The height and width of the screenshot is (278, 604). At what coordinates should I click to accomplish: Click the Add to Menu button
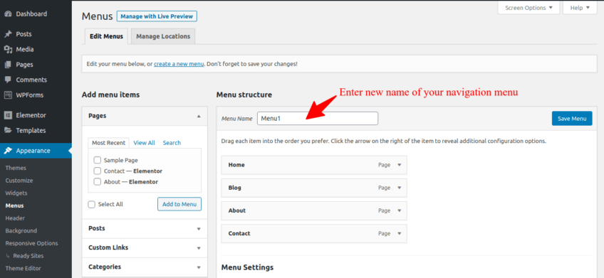coord(179,204)
